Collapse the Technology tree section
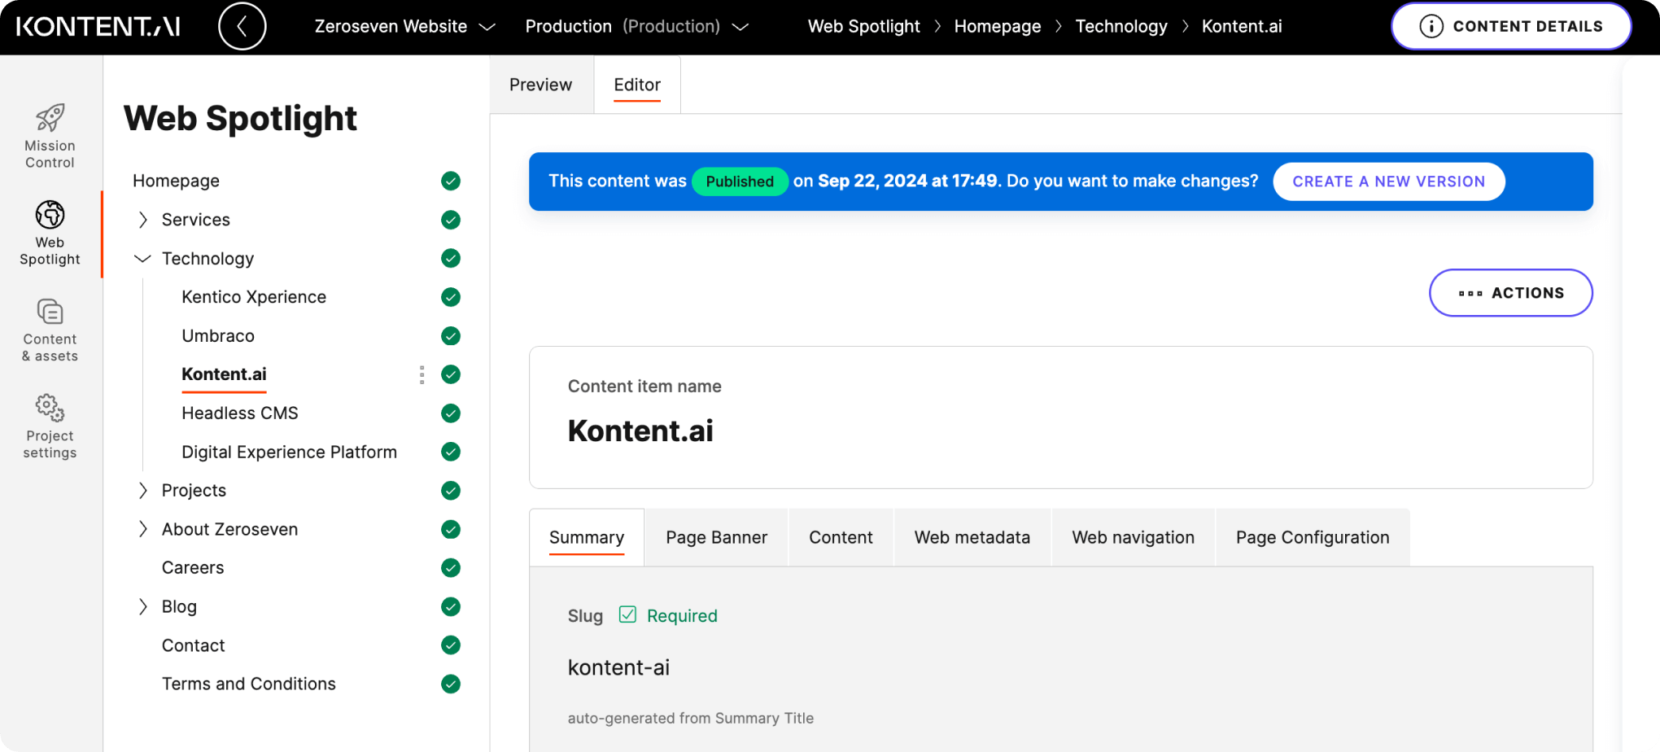The height and width of the screenshot is (752, 1660). point(142,258)
